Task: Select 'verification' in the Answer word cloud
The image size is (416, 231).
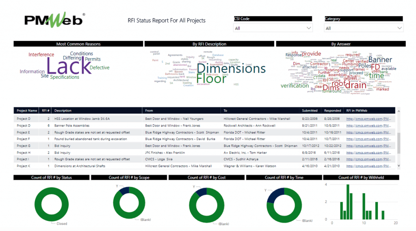Action: coord(295,86)
